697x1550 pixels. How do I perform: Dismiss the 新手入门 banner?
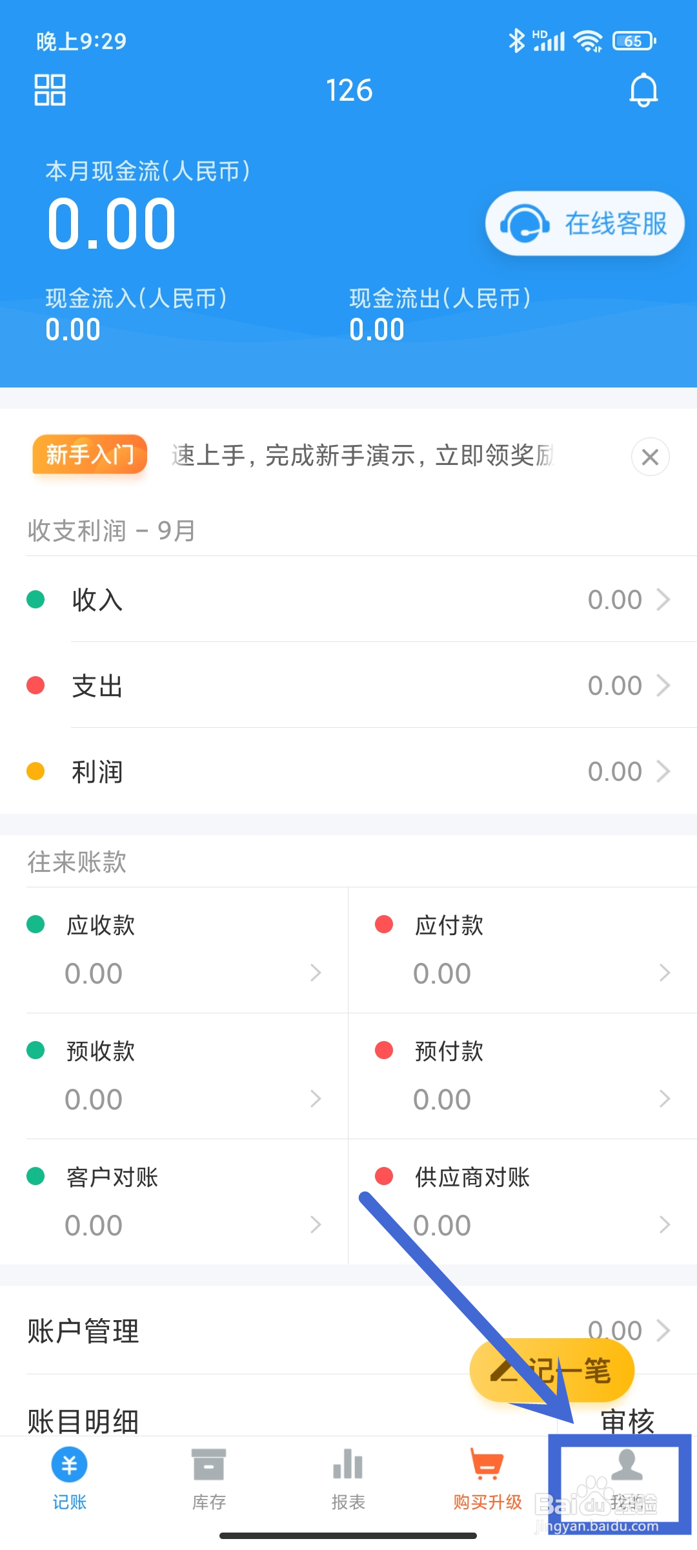pyautogui.click(x=650, y=457)
